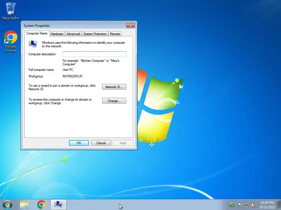Open the muted volume tray icon

[253, 205]
